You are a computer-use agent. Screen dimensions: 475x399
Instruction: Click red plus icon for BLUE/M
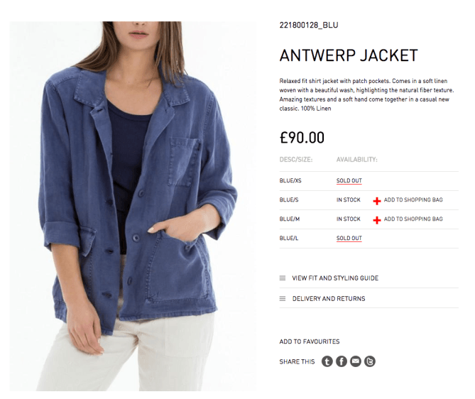(x=376, y=220)
